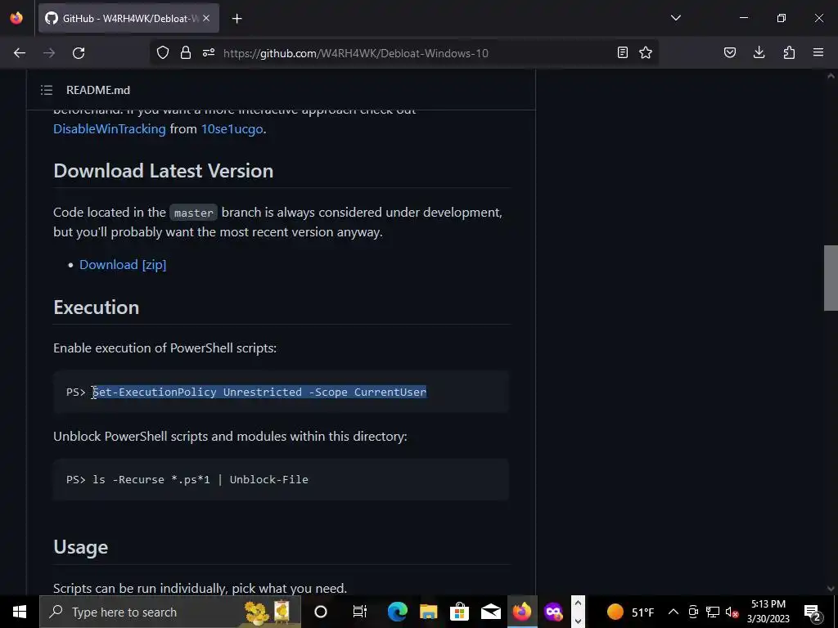Screen dimensions: 838x628
Task: Show site security via the padlock icon
Action: pyautogui.click(x=186, y=52)
